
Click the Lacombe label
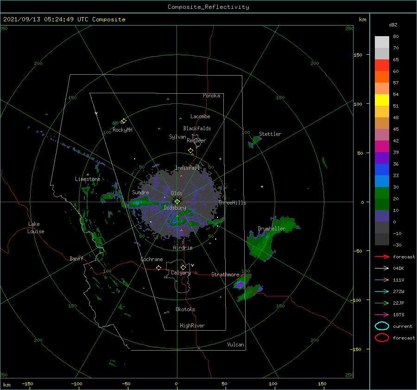[200, 116]
